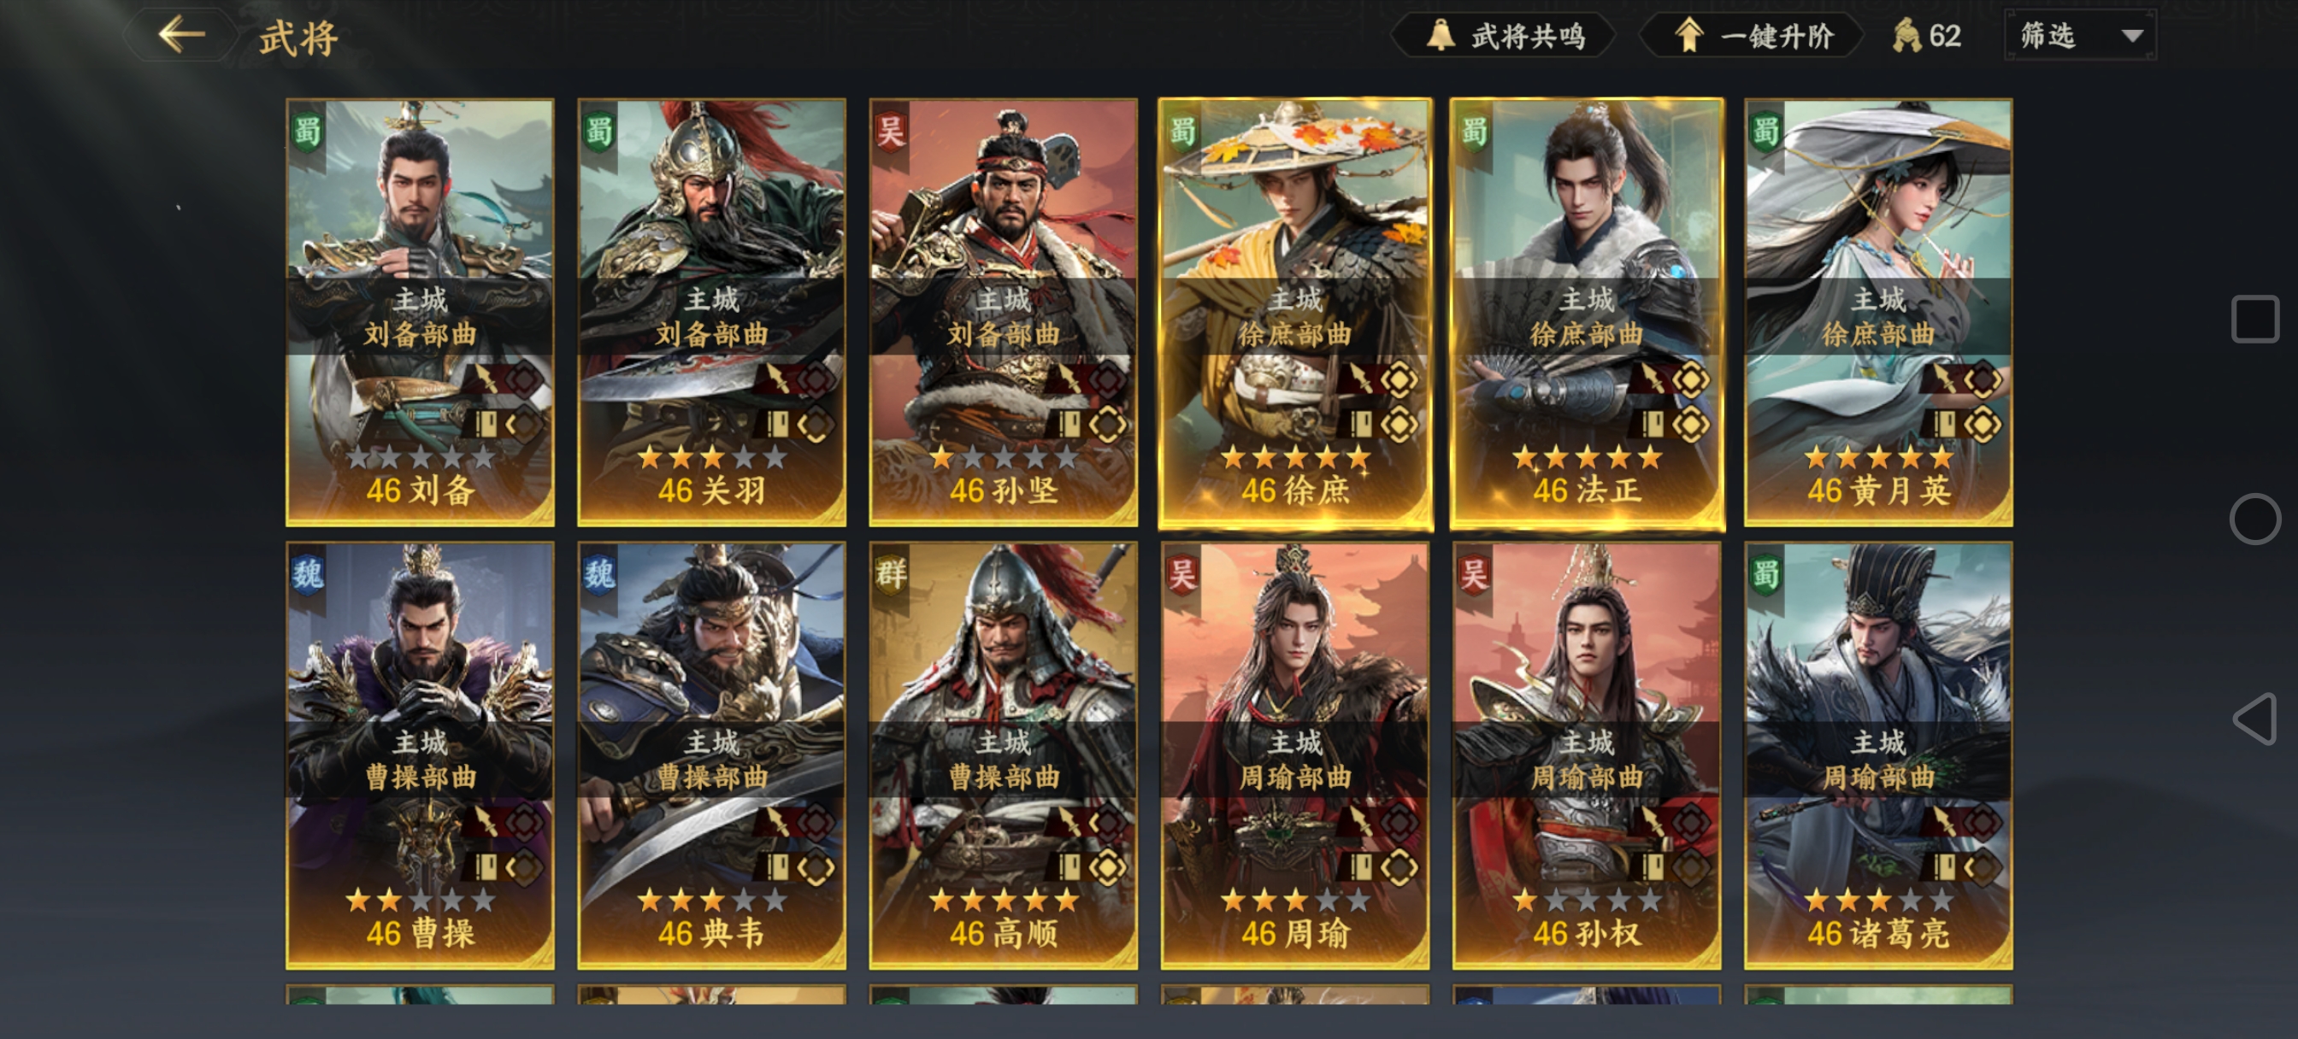The image size is (2298, 1039).
Task: Select the 诸葛亮 general card
Action: [1878, 755]
